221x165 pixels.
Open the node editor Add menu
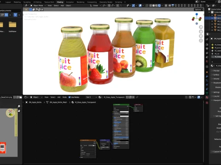pos(59,97)
